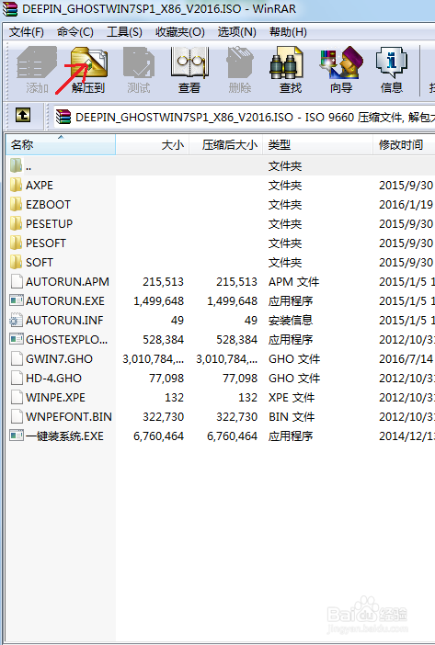
Task: Click the 1,499,648 size of AUTORUN.EXE
Action: point(158,301)
